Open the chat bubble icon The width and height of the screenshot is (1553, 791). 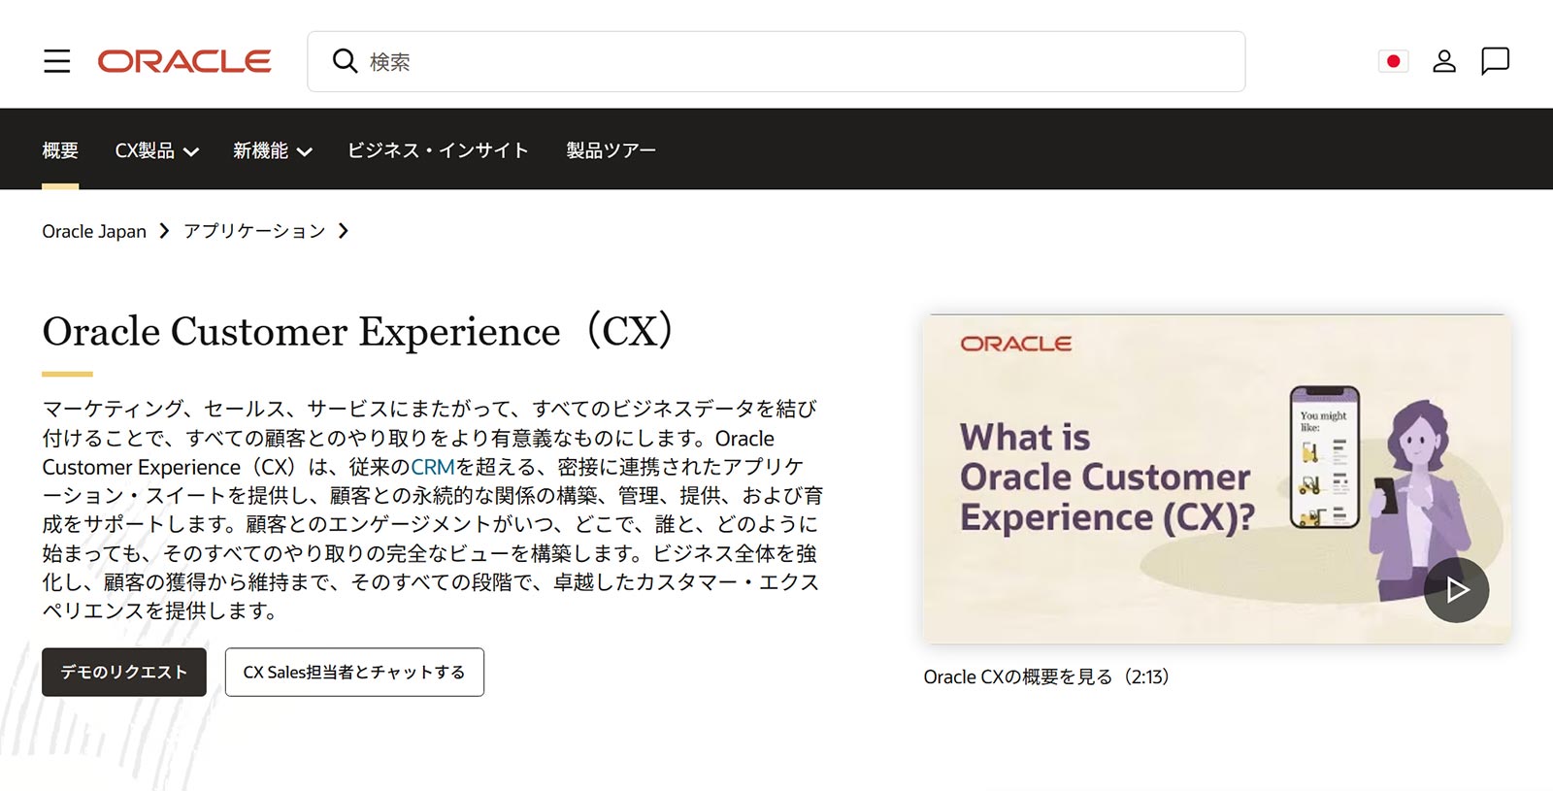click(1495, 61)
